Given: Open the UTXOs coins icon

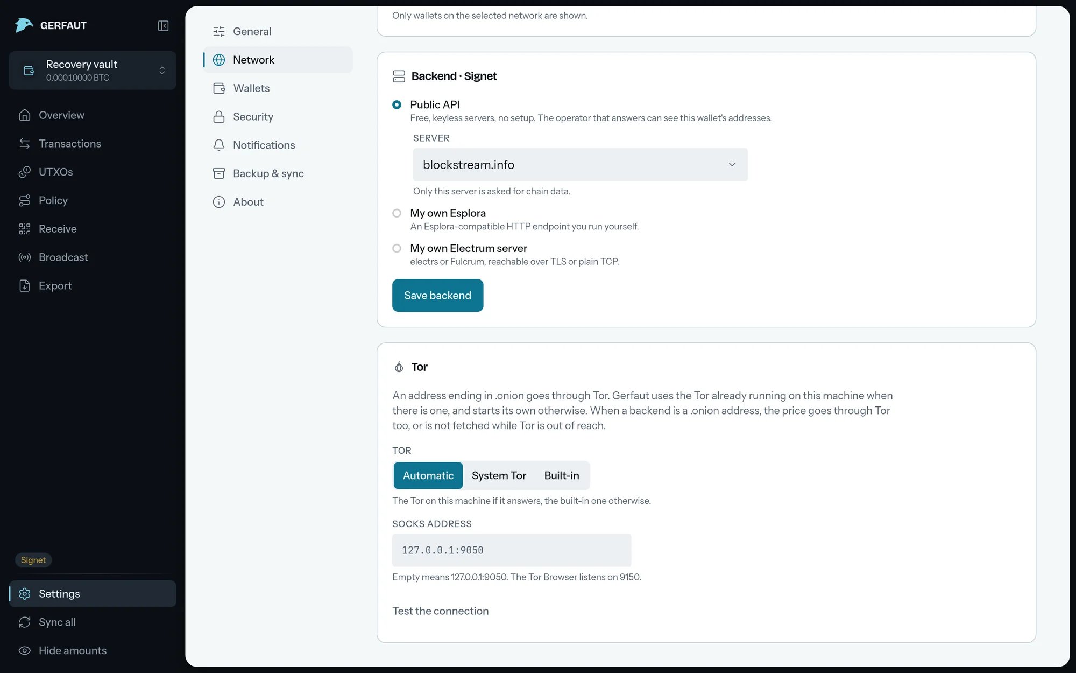Looking at the screenshot, I should tap(25, 172).
